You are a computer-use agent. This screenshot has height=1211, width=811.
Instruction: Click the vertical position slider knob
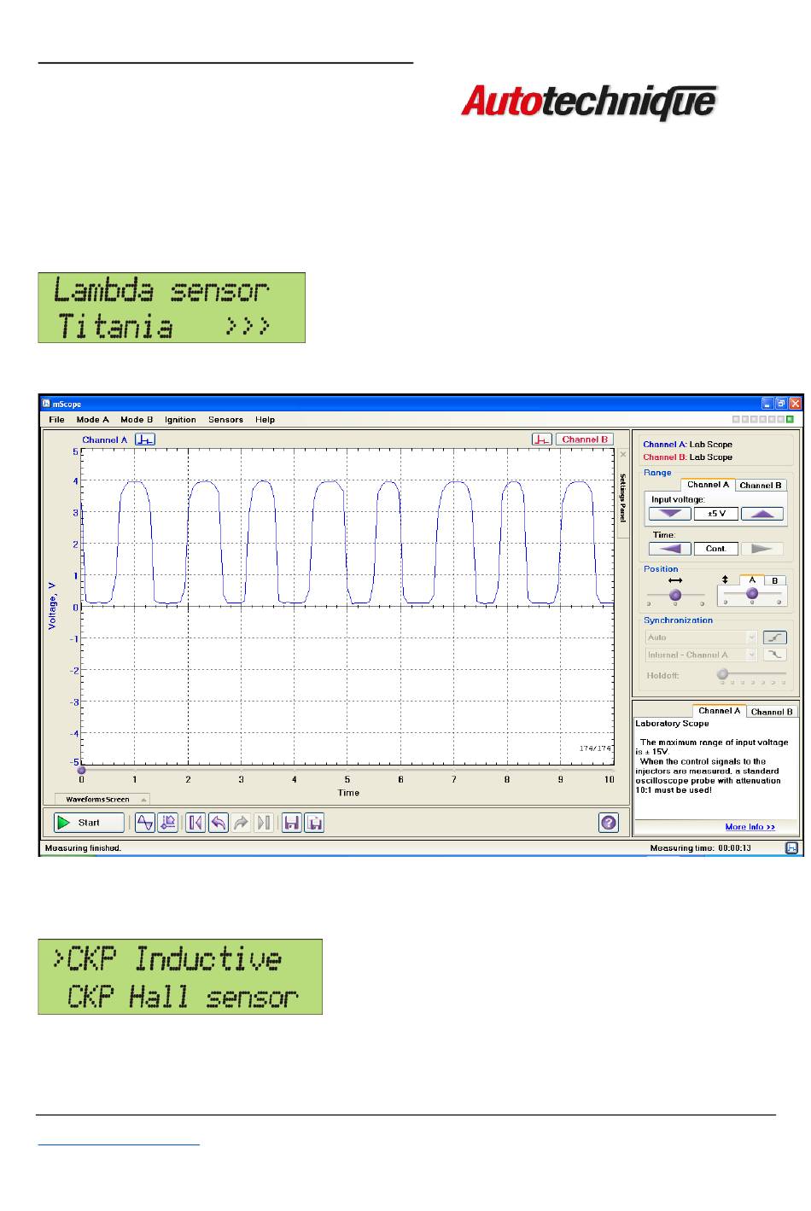pyautogui.click(x=752, y=594)
